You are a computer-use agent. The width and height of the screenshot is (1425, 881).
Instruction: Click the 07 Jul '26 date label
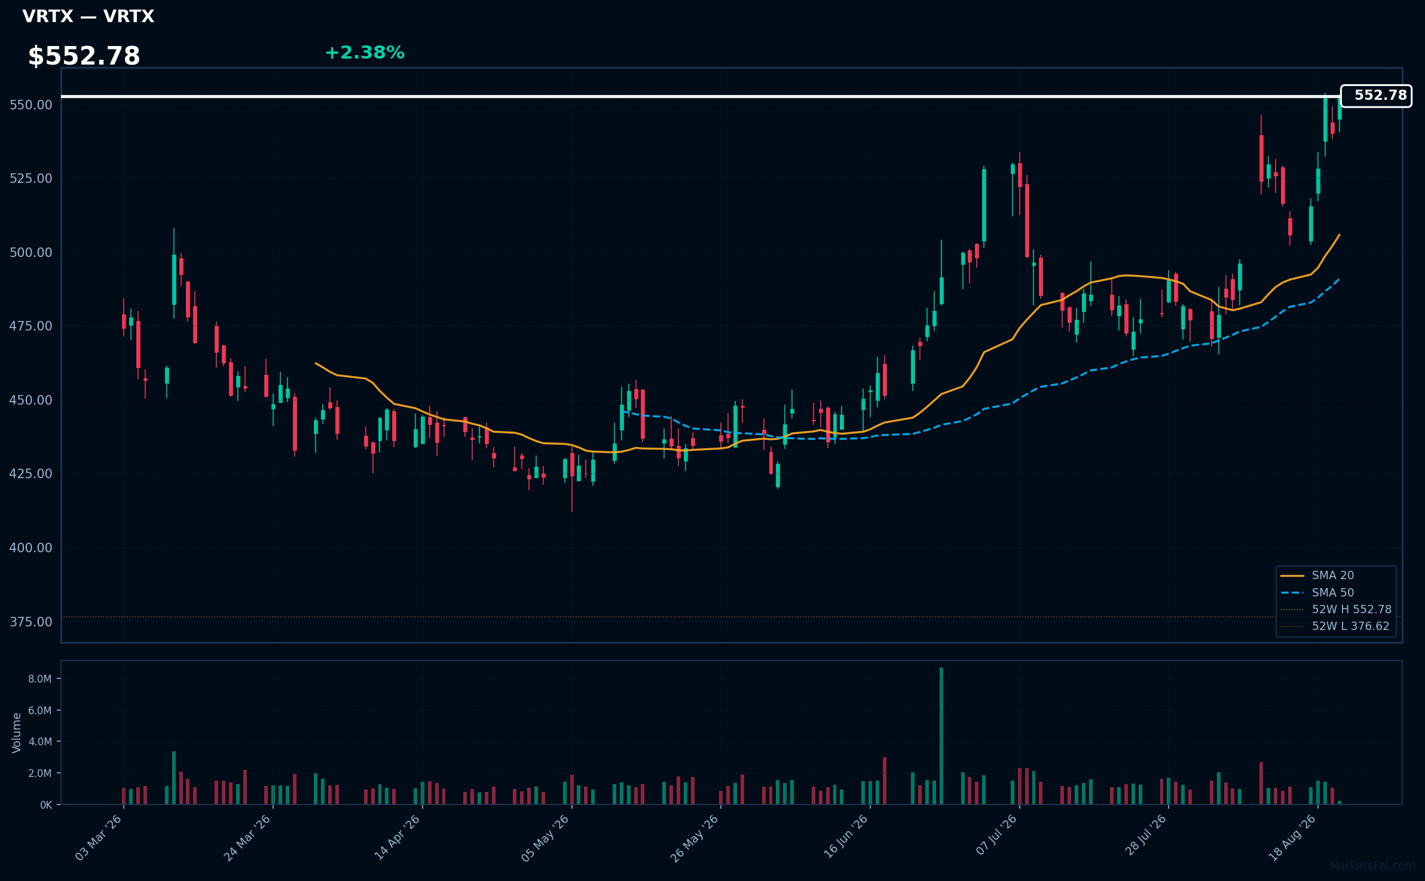click(996, 835)
